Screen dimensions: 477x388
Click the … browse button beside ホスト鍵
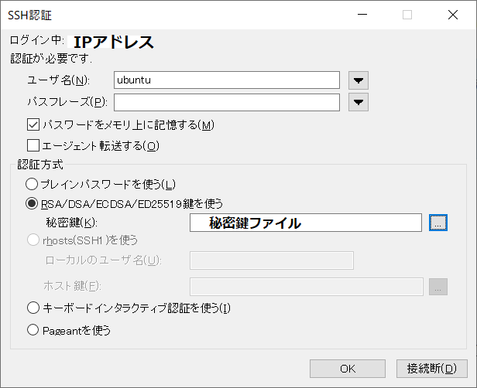(438, 287)
